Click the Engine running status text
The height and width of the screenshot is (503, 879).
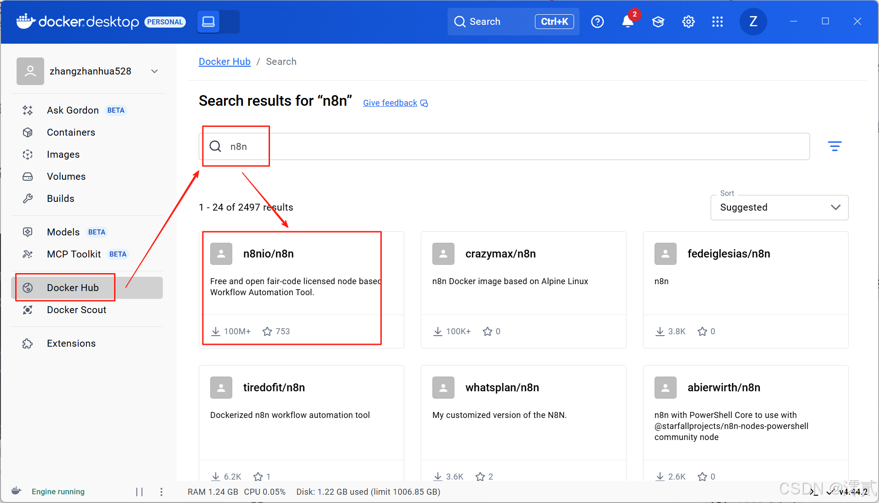(x=58, y=492)
